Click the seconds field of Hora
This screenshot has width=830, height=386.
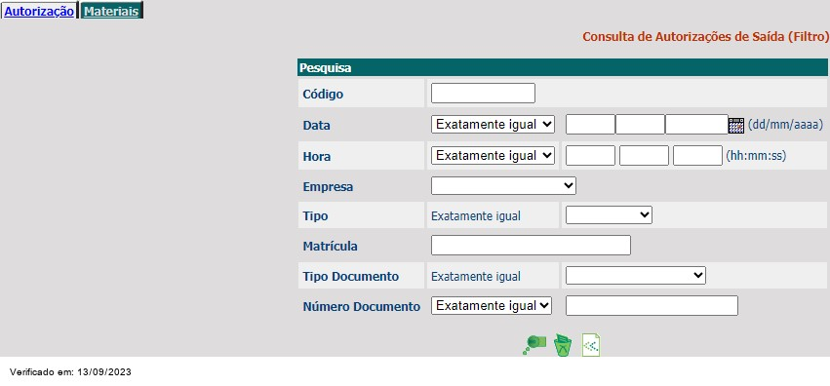click(697, 155)
